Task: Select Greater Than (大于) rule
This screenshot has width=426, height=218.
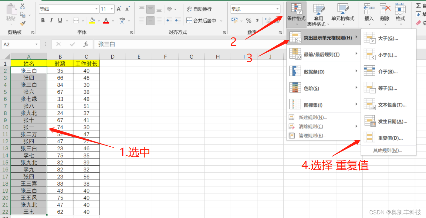Action: 388,38
